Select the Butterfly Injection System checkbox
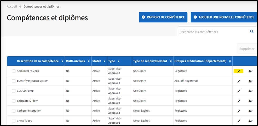Viewport: 258px width, 126px height. click(14, 81)
